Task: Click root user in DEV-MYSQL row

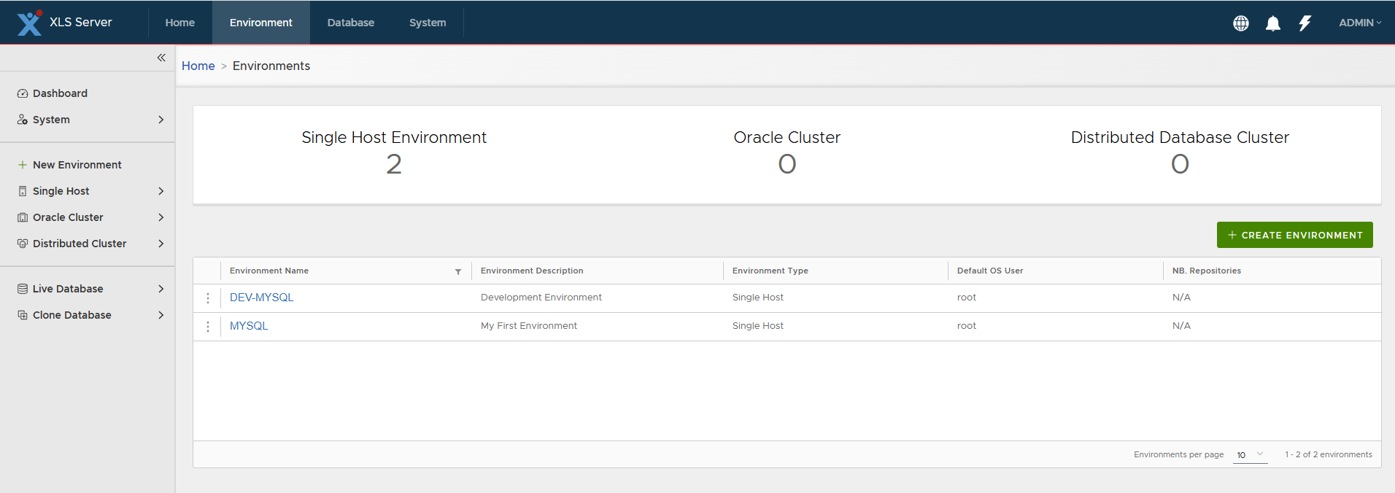Action: tap(967, 298)
